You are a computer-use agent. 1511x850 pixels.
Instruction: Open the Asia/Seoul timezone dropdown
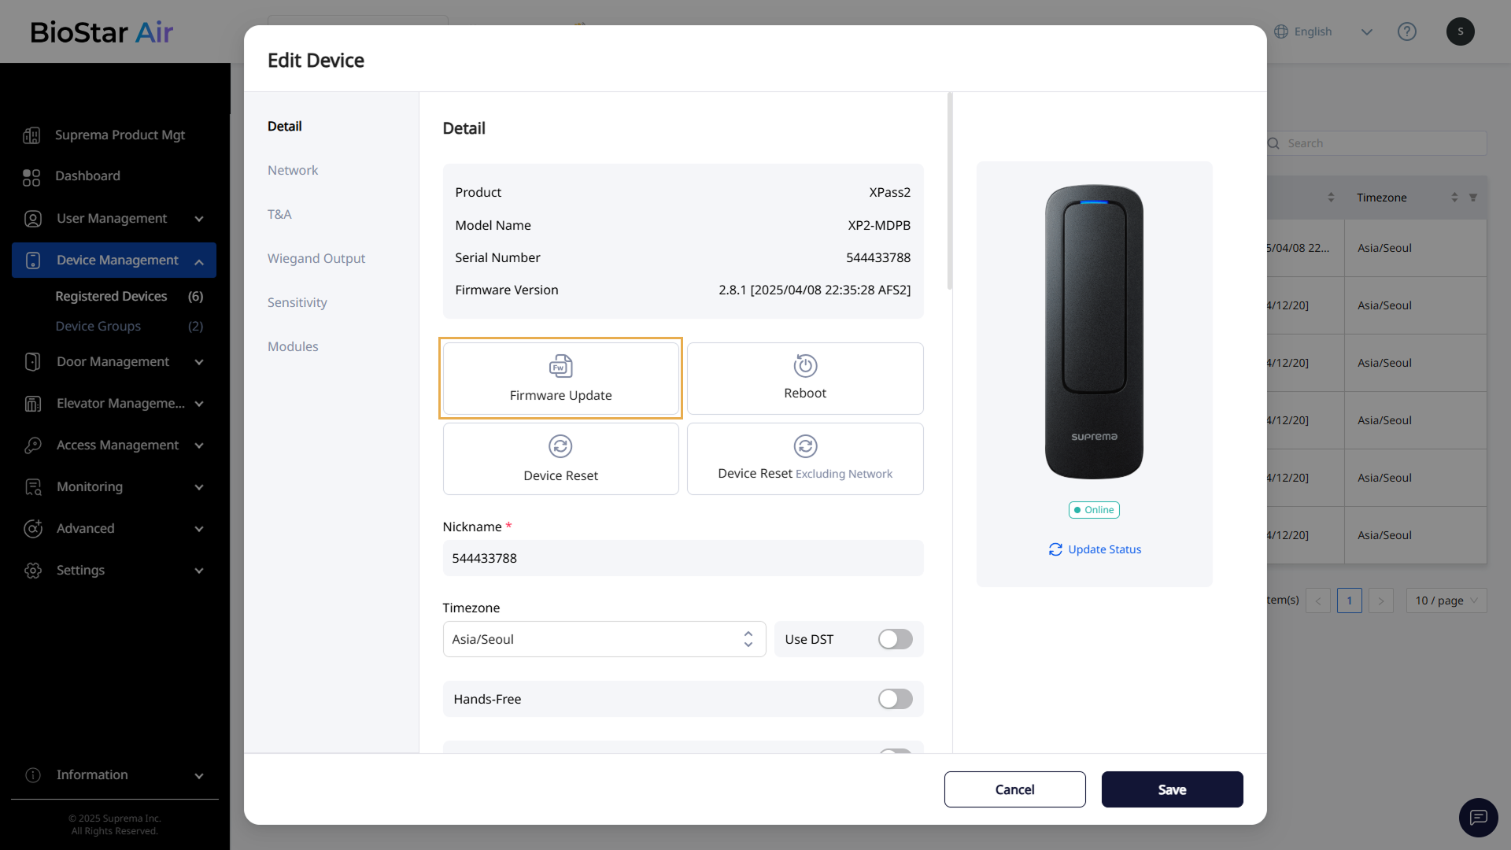(x=604, y=639)
